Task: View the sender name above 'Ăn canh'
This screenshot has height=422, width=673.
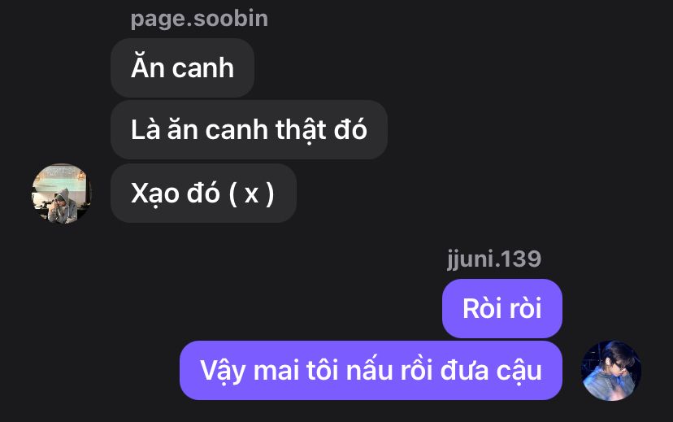Action: [199, 19]
